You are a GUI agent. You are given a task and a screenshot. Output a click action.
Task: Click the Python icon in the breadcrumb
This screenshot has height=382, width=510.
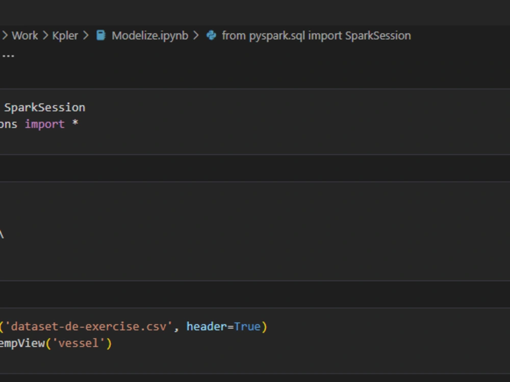coord(211,35)
